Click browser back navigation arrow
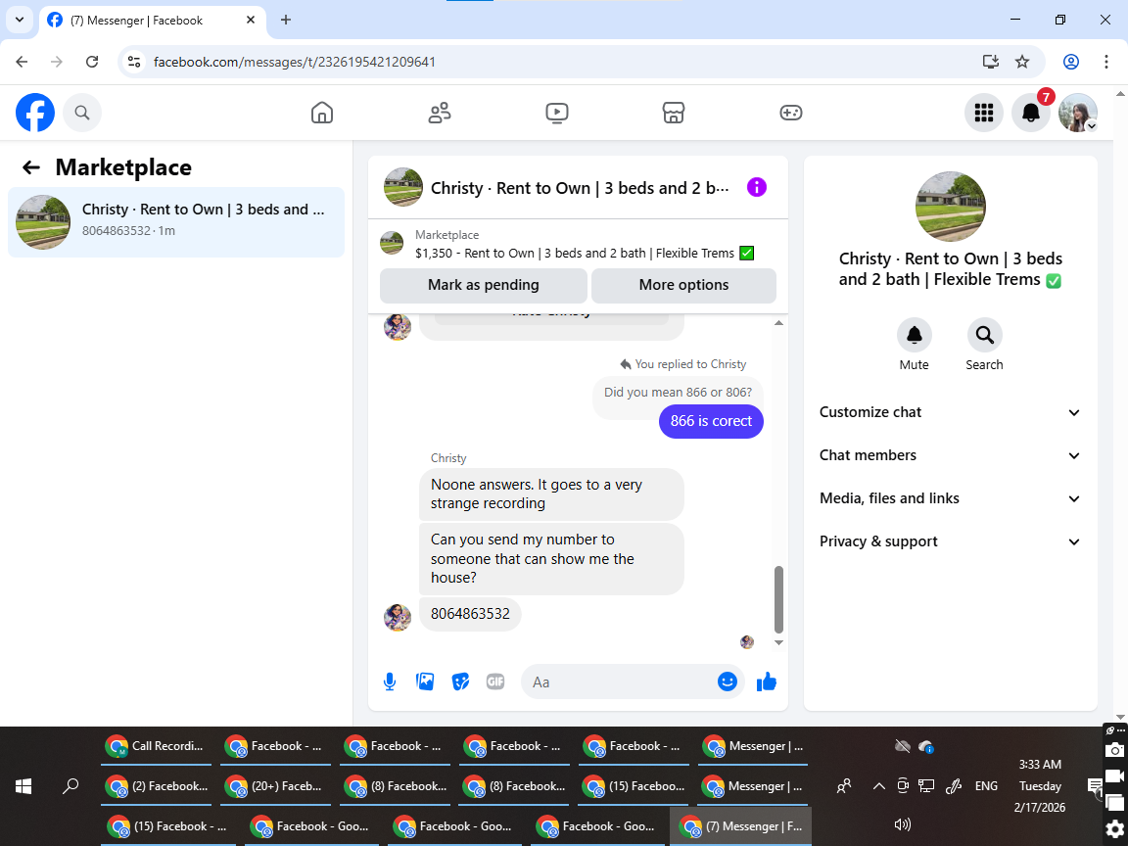The height and width of the screenshot is (846, 1128). point(22,61)
